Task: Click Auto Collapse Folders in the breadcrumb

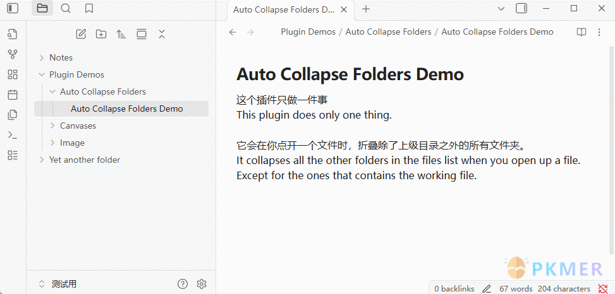Action: [388, 32]
